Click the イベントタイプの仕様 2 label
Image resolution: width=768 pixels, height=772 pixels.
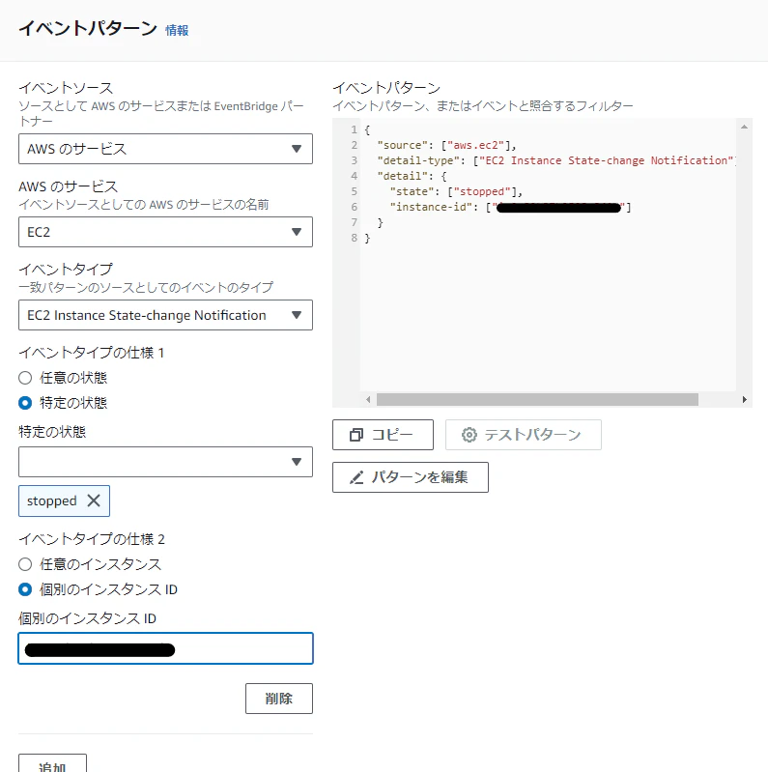(92, 539)
